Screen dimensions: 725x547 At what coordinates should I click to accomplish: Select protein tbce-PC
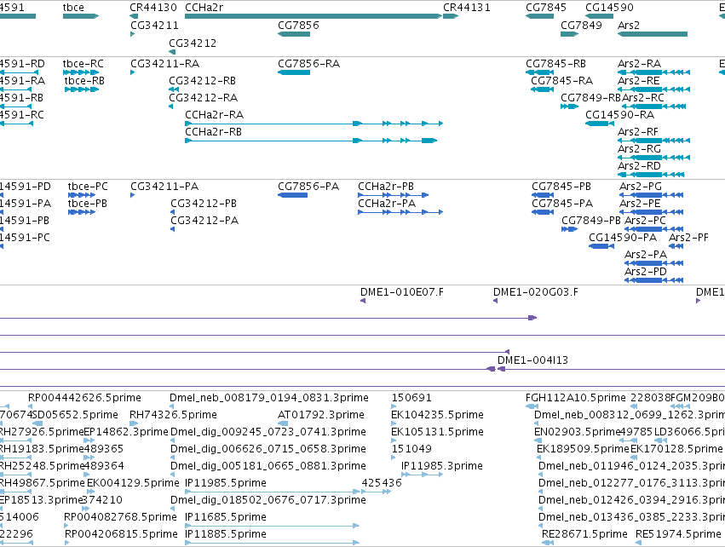(x=88, y=187)
